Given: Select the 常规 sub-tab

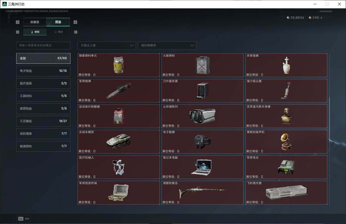Looking at the screenshot, I should [x=35, y=32].
